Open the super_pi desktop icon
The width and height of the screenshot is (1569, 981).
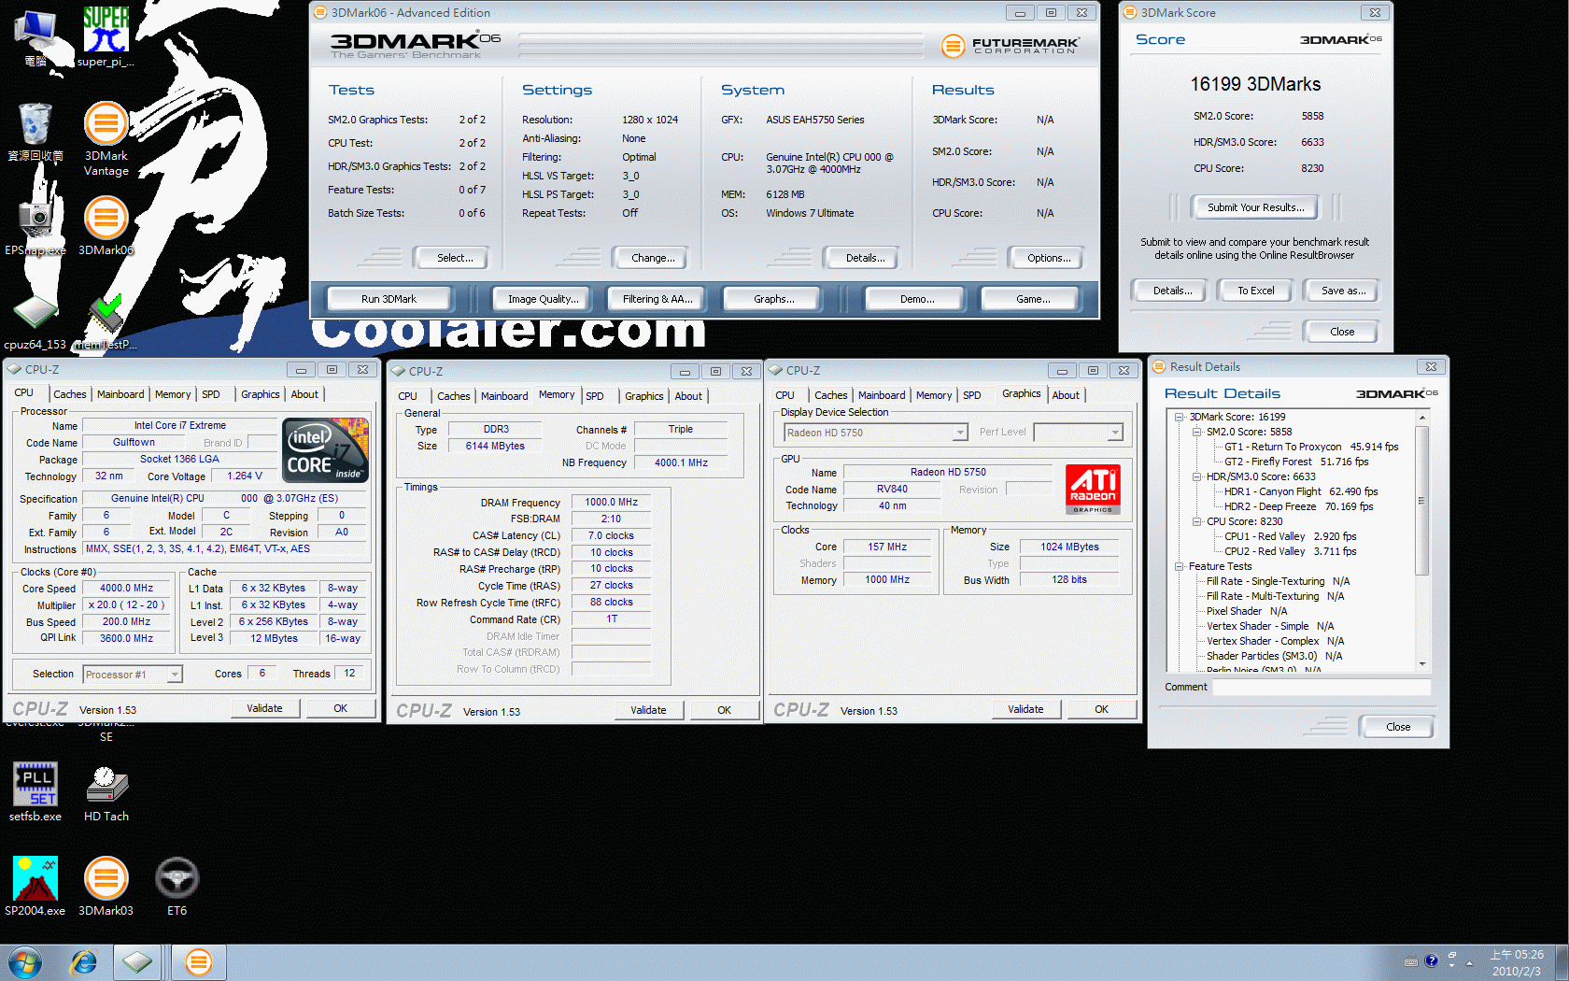tap(106, 36)
